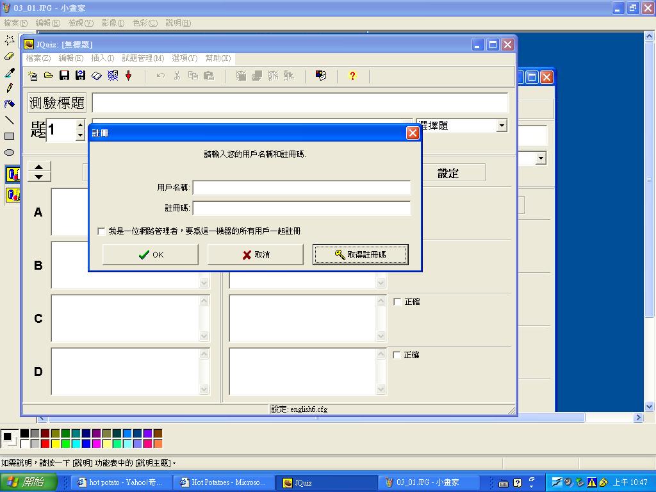Open the 選擇題 question type dropdown
Image resolution: width=656 pixels, height=492 pixels.
(x=502, y=126)
